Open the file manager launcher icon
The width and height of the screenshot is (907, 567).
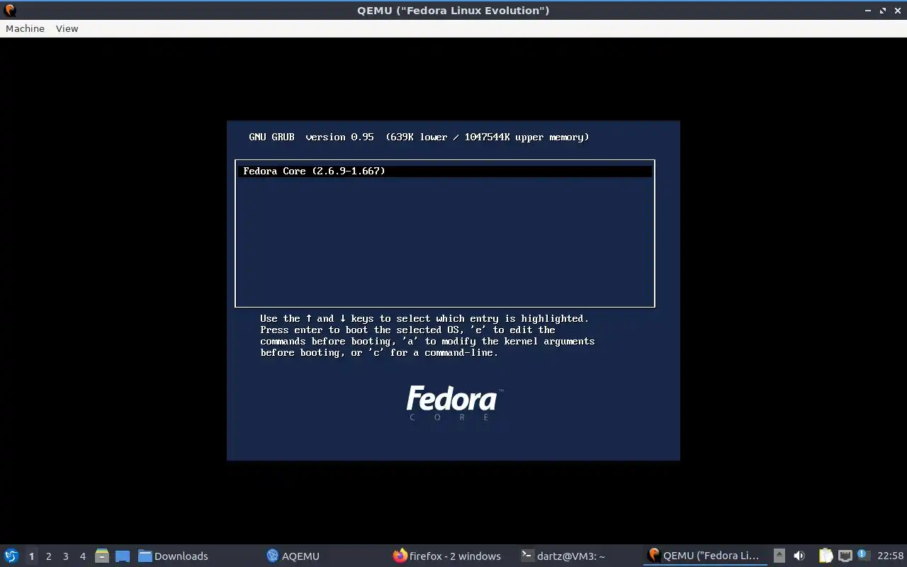102,556
